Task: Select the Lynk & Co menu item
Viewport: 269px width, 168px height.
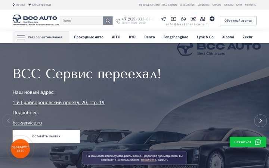Action: click(205, 37)
